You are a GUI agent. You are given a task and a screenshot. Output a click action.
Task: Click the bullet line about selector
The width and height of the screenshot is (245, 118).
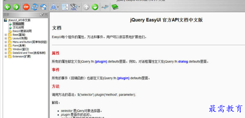click(82, 111)
